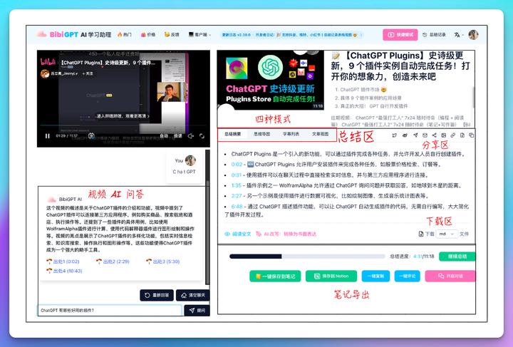Click the share nodes icon
The height and width of the screenshot is (347, 513).
(434, 135)
